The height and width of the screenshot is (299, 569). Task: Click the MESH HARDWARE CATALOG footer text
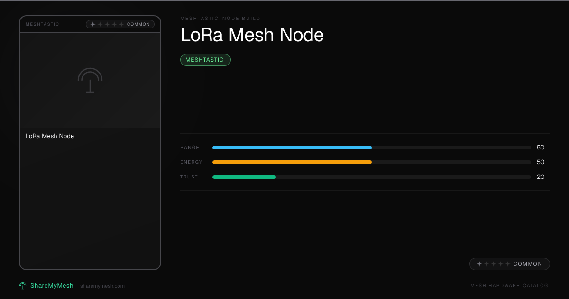pyautogui.click(x=509, y=286)
